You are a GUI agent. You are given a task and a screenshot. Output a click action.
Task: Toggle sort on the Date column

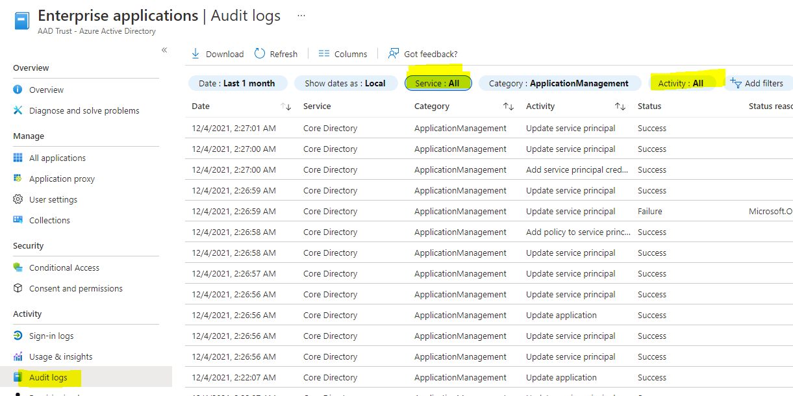pos(286,106)
